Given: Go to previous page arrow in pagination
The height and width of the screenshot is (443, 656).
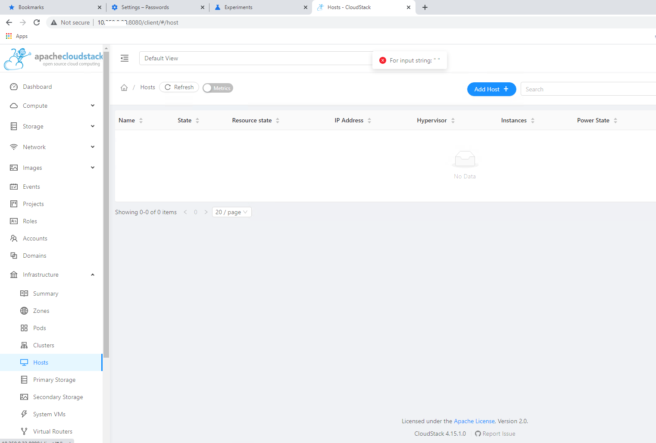Looking at the screenshot, I should pos(185,212).
